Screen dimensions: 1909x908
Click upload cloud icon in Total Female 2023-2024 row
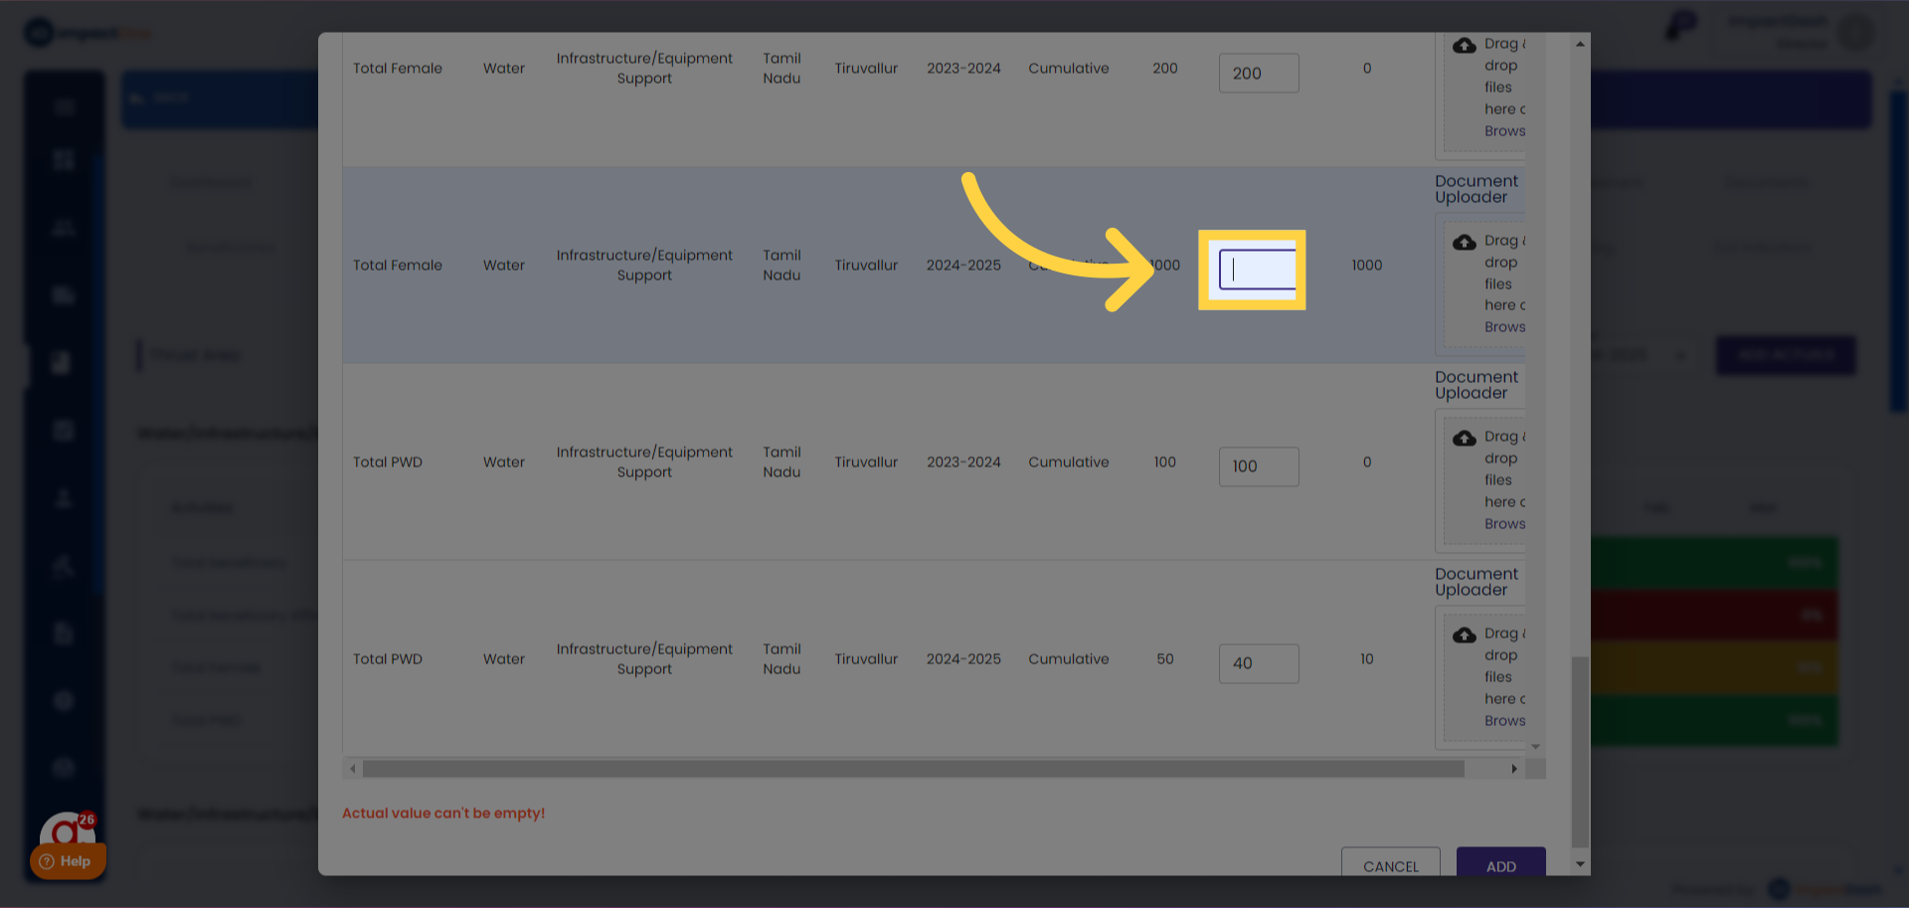(x=1464, y=46)
